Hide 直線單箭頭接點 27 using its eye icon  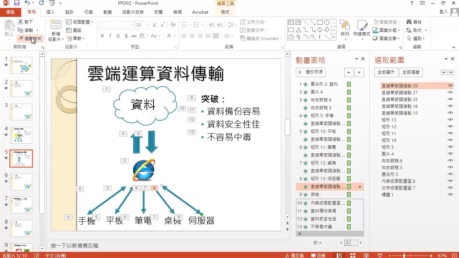(x=450, y=92)
